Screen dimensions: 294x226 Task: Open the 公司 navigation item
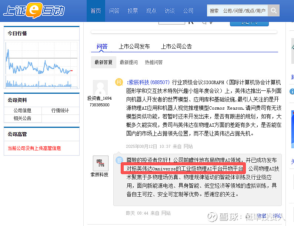tap(188, 11)
